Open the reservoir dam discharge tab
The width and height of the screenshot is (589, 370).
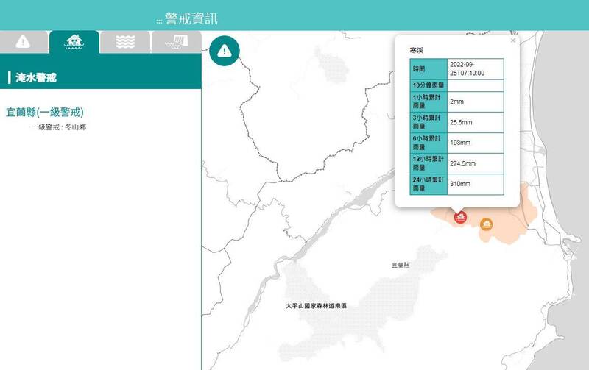(176, 42)
